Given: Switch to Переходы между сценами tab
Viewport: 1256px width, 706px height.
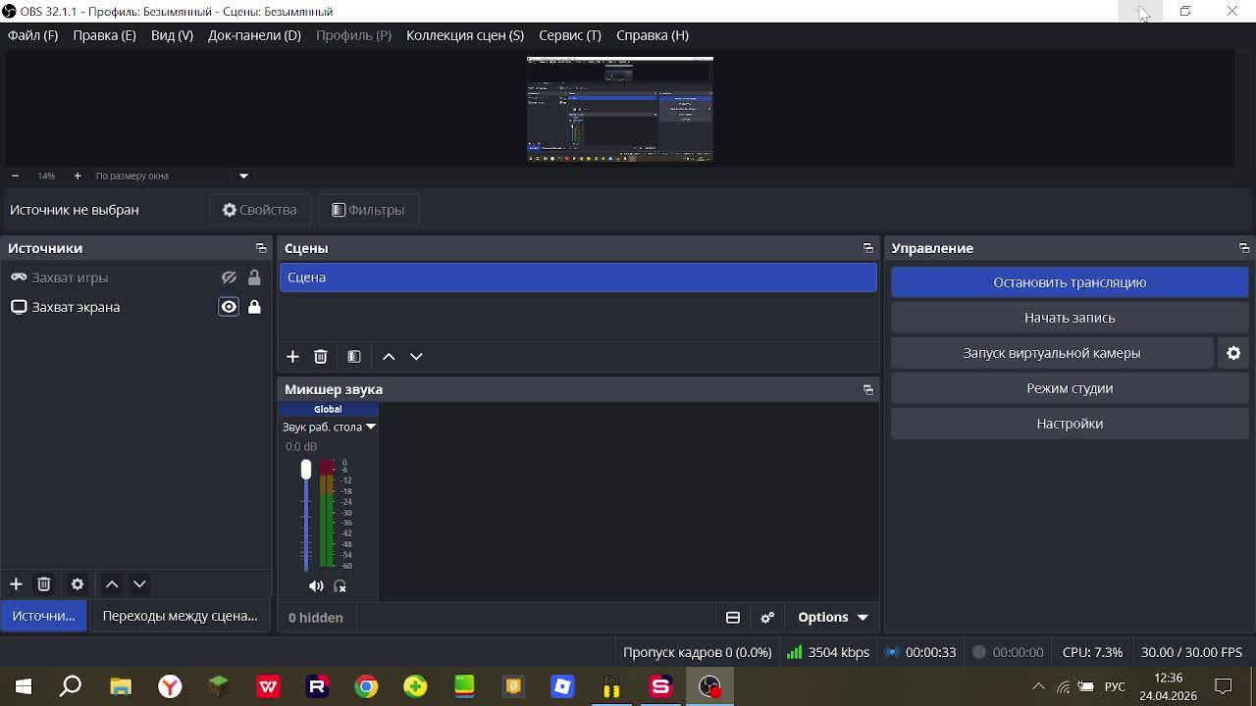Looking at the screenshot, I should (180, 616).
